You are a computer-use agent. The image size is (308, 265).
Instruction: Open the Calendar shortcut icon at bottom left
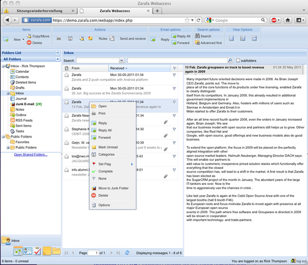[18, 251]
